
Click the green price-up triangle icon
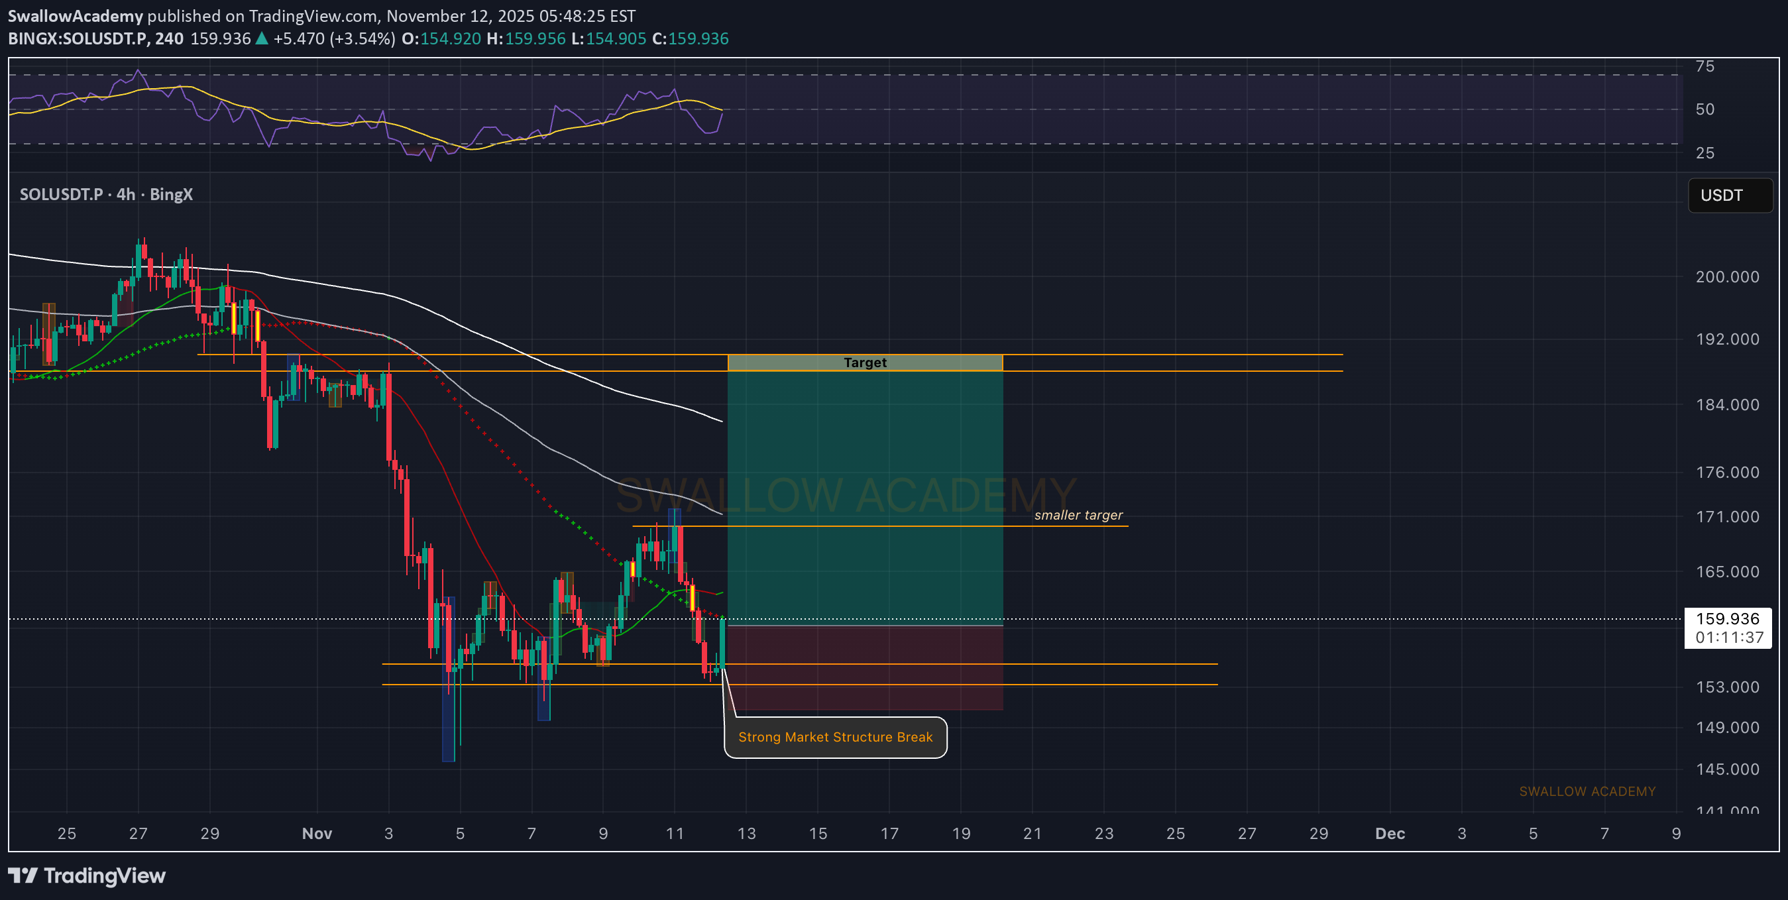(x=262, y=39)
